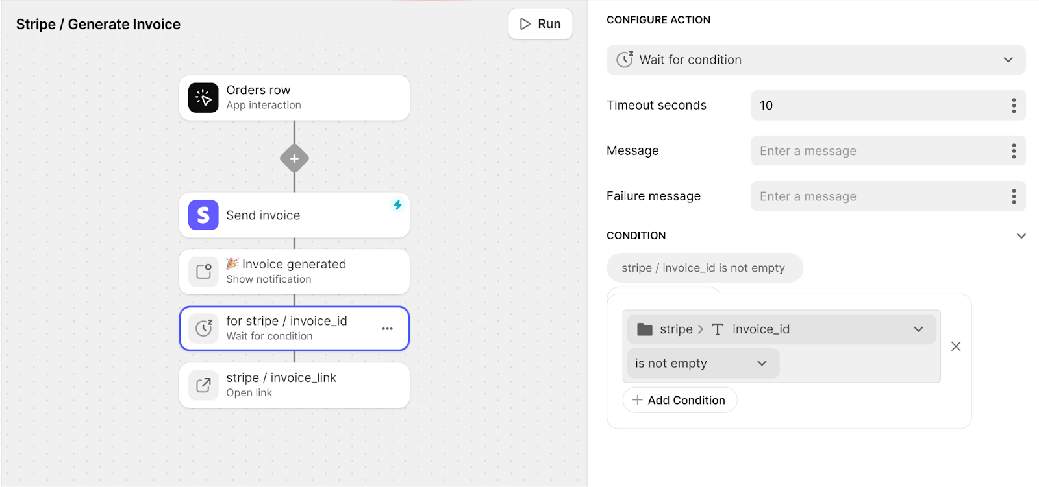Click the party emoji on Invoice generated
This screenshot has width=1039, height=487.
pyautogui.click(x=232, y=263)
